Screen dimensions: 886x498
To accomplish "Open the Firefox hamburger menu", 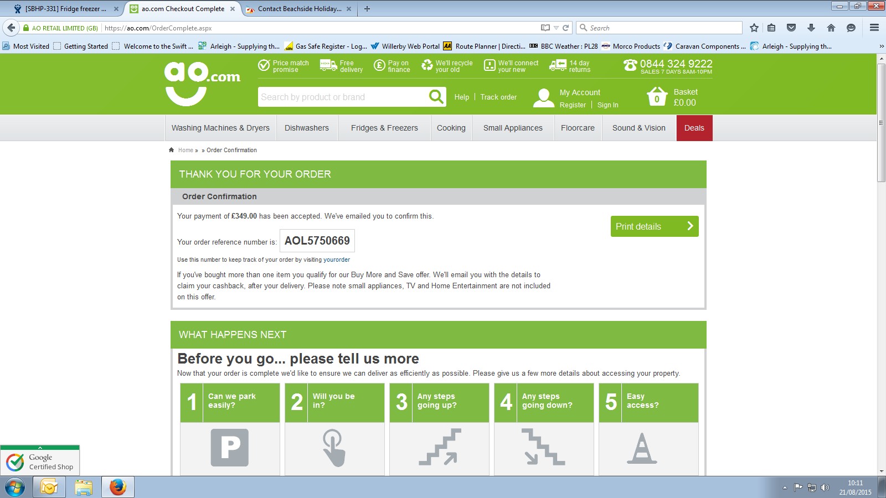I will 874,28.
